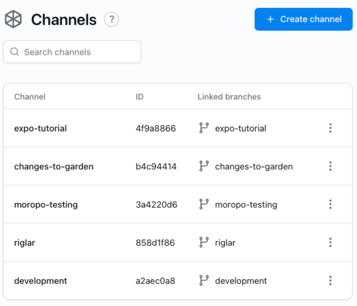
Task: Click the moropo-testing branch icon
Action: pyautogui.click(x=204, y=204)
